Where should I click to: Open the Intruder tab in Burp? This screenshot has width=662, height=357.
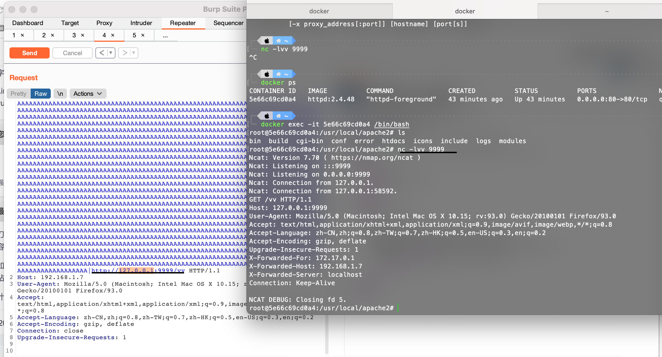tap(141, 23)
